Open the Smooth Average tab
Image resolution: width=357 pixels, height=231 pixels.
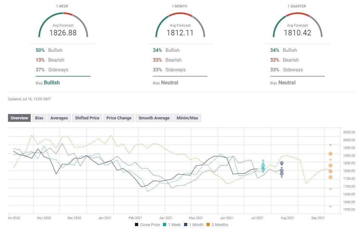[154, 118]
